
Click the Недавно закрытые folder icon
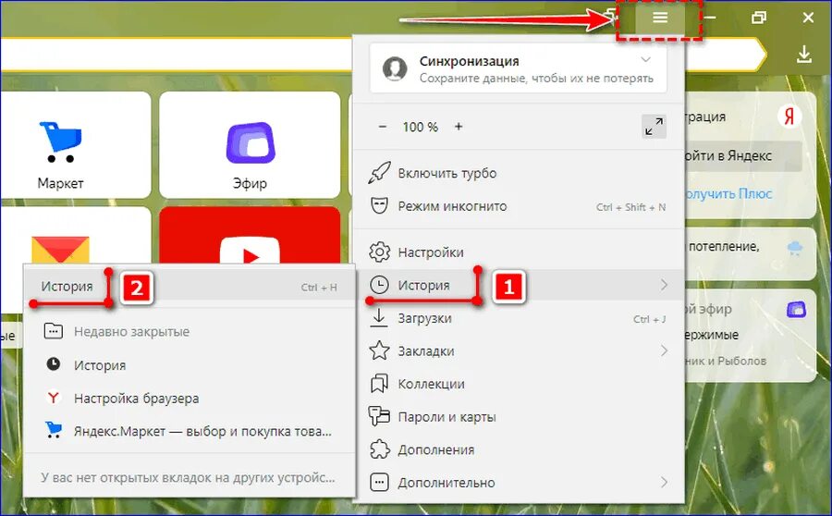(53, 331)
